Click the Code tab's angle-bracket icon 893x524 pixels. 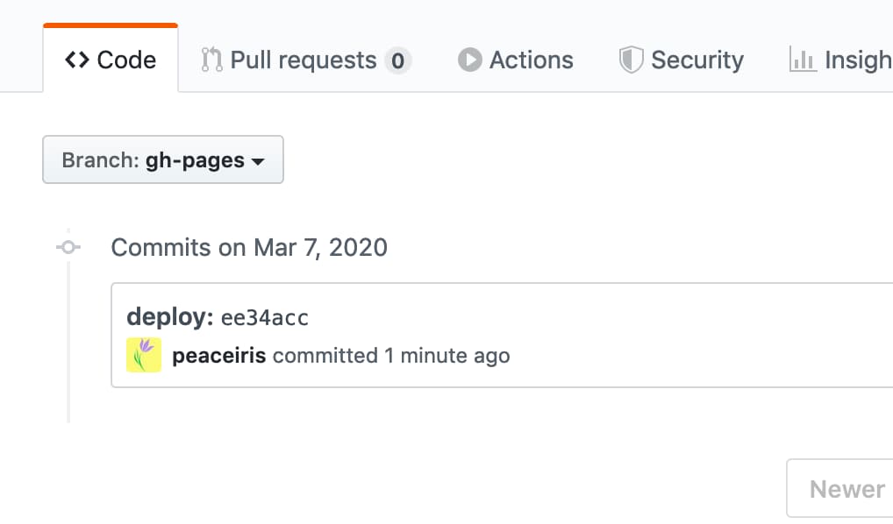point(77,60)
